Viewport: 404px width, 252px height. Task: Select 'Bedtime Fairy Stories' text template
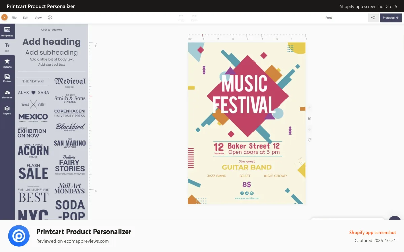click(70, 165)
